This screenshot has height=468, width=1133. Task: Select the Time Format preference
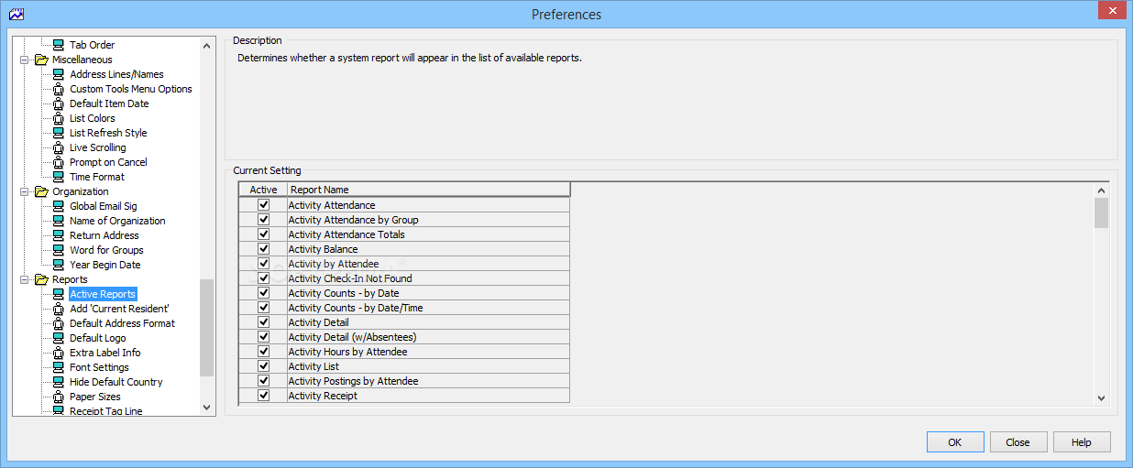[97, 177]
